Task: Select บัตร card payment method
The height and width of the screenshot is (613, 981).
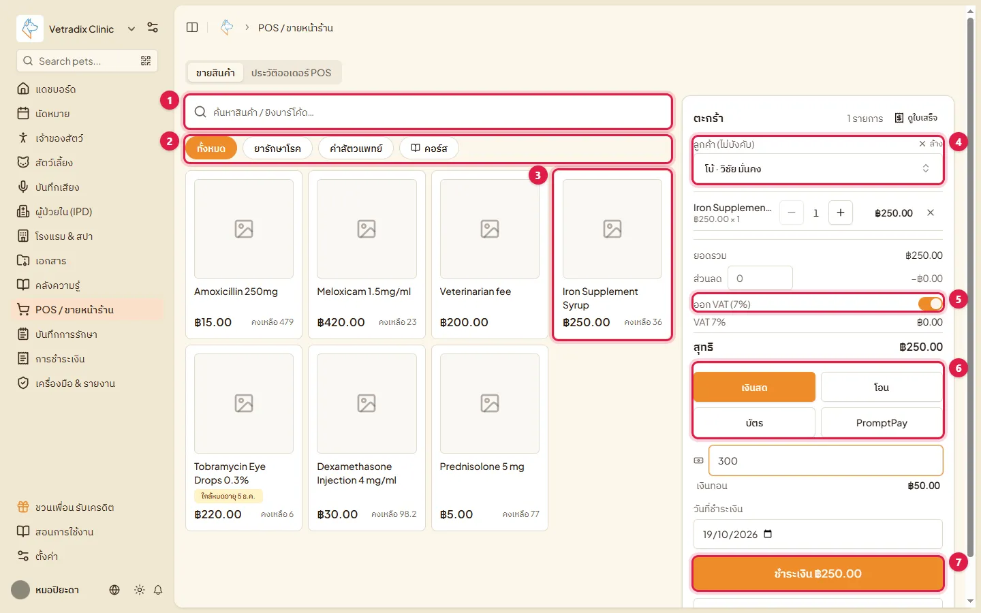Action: [x=754, y=422]
